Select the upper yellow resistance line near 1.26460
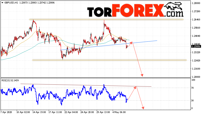 click(106, 20)
